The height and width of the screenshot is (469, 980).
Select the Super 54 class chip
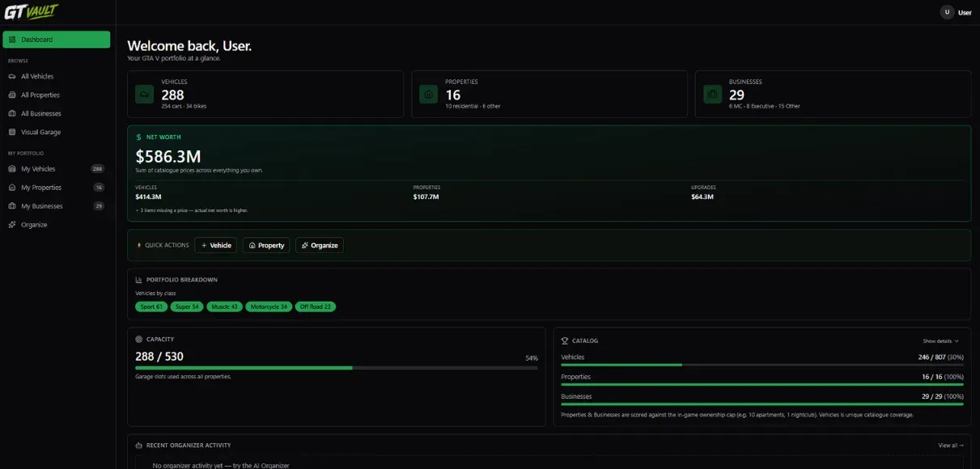click(x=188, y=306)
